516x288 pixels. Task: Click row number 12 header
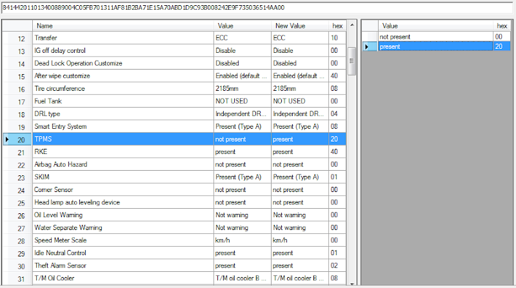(17, 38)
